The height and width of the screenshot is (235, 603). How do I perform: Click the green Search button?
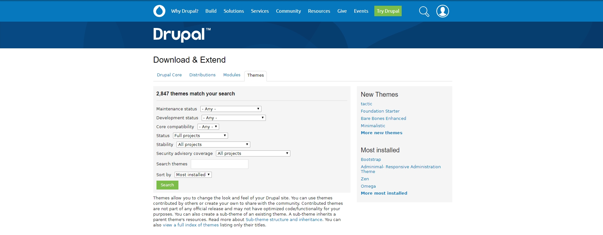[x=167, y=185]
